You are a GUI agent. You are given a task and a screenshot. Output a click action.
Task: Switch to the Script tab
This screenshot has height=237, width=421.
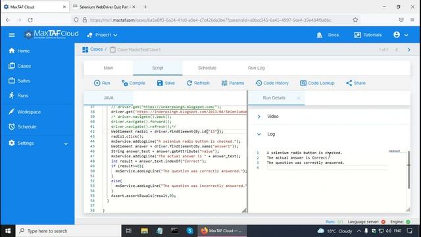158,68
